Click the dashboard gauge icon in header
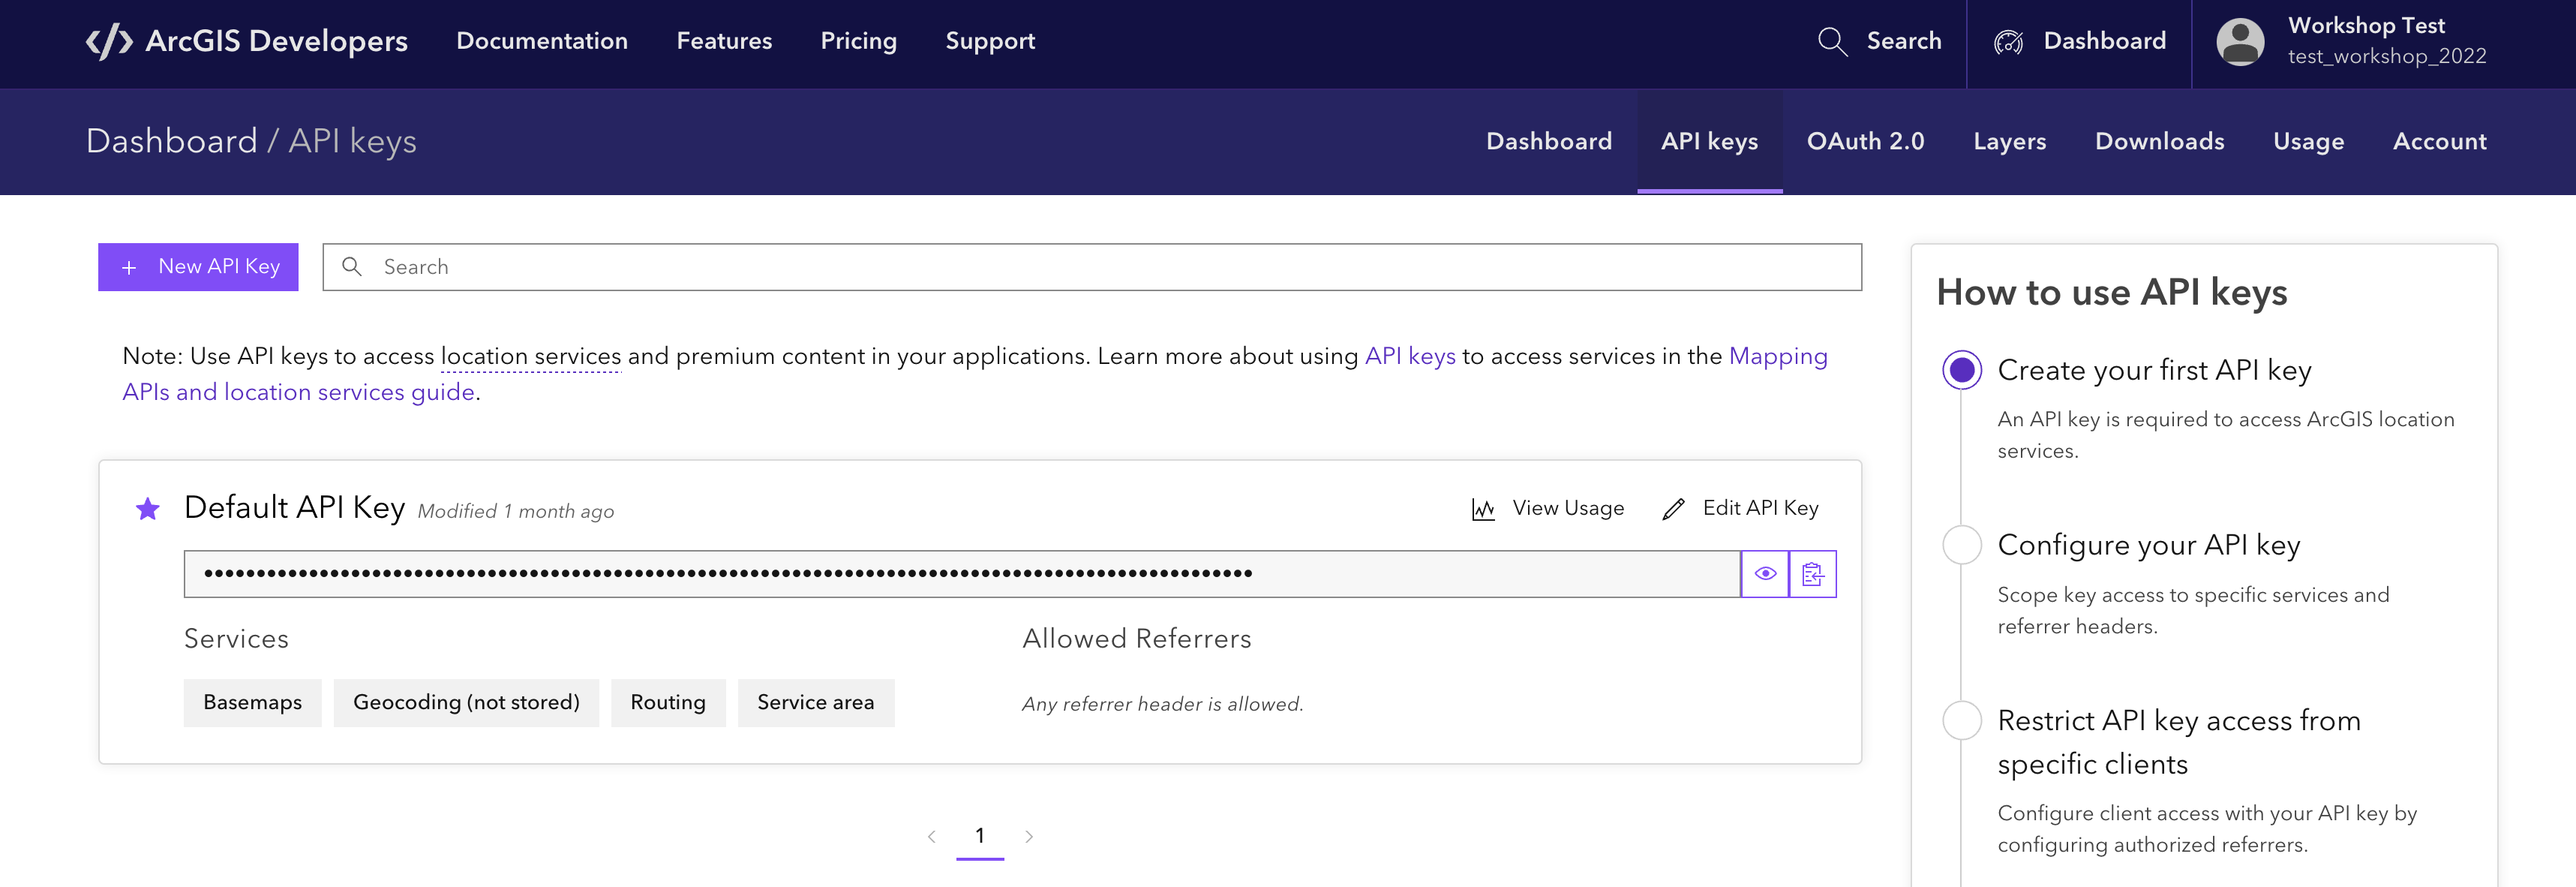The height and width of the screenshot is (887, 2576). click(x=2008, y=41)
